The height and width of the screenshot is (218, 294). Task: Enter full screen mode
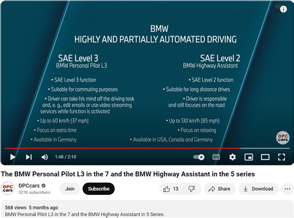point(282,157)
